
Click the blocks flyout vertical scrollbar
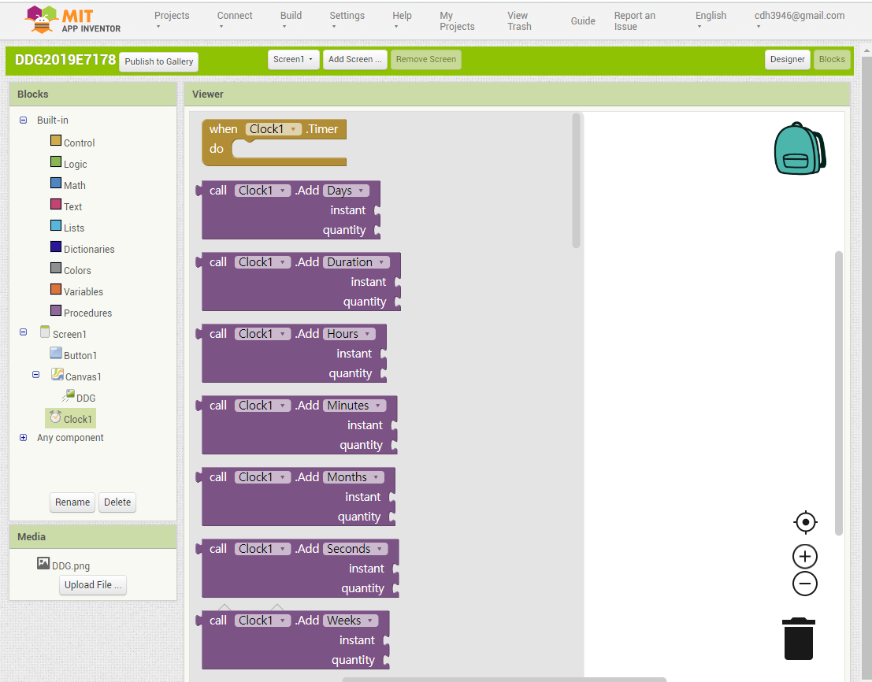tap(576, 180)
